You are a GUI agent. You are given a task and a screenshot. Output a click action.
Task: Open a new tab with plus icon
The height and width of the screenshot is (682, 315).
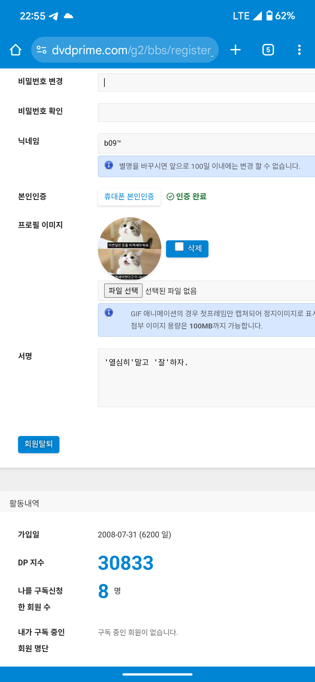click(x=235, y=50)
